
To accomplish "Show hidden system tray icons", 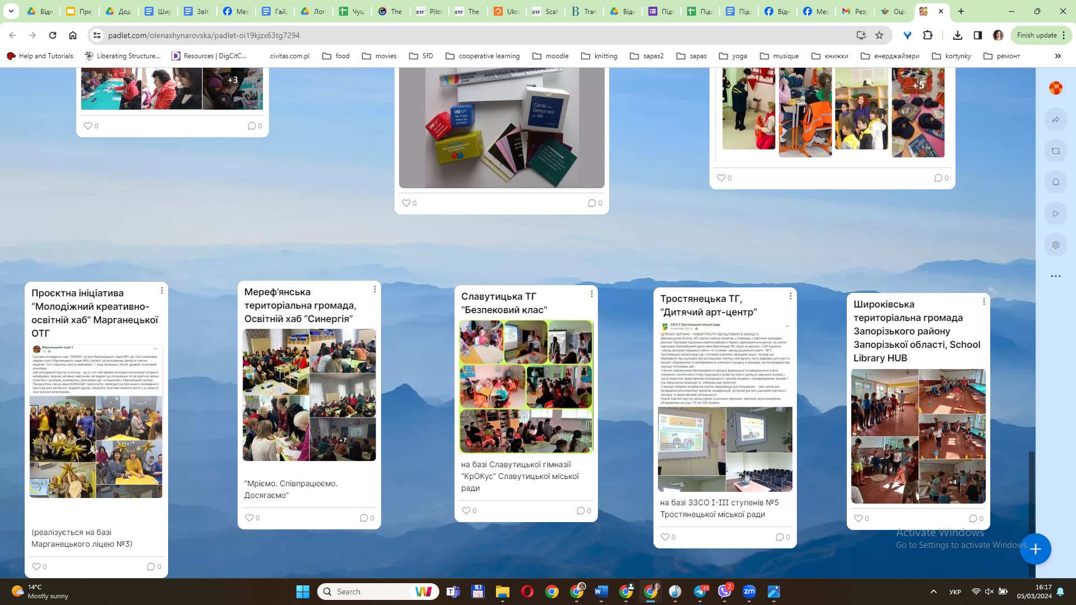I will 933,592.
